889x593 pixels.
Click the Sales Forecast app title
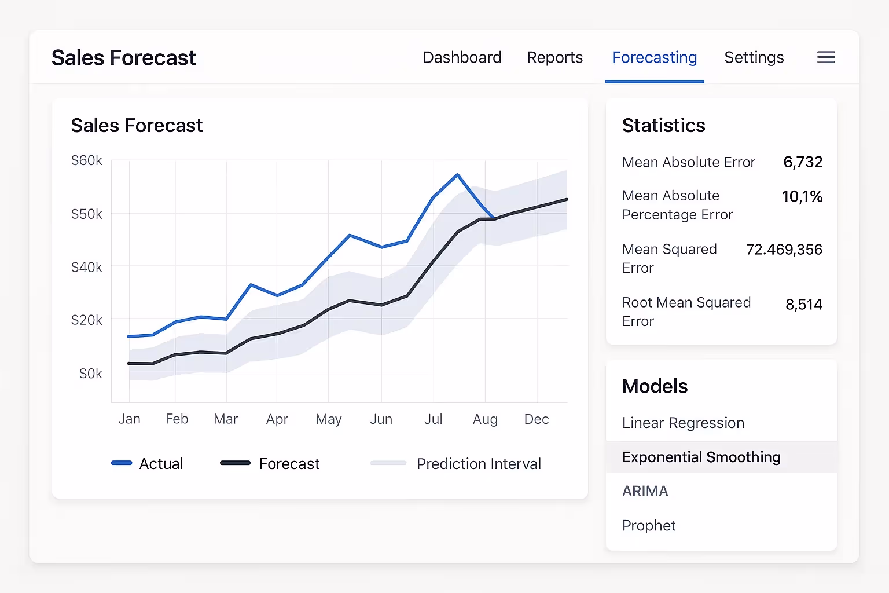click(x=123, y=57)
